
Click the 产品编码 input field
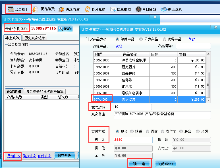pos(193,46)
